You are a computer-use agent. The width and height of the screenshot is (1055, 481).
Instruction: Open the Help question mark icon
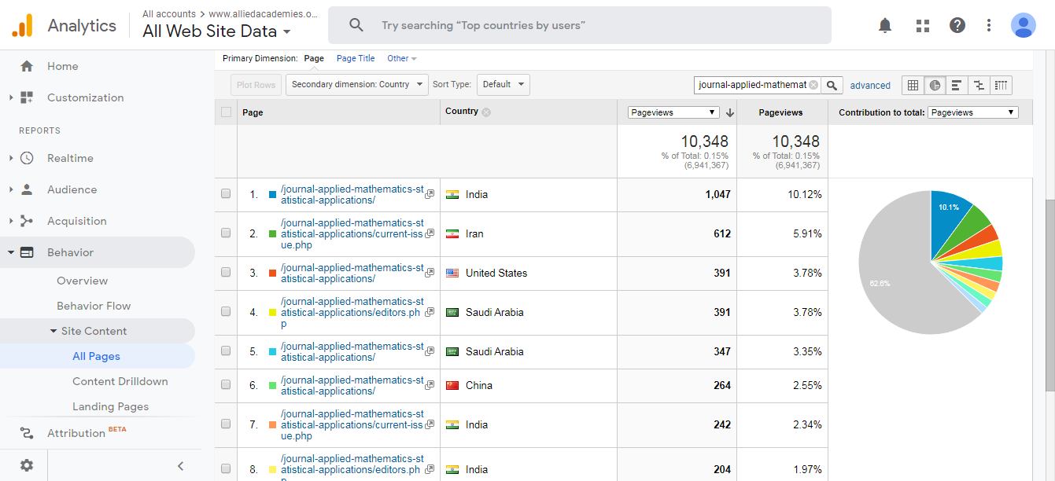[957, 25]
